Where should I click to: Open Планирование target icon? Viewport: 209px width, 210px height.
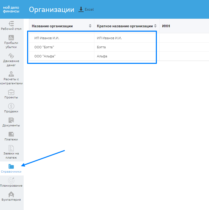(x=11, y=180)
